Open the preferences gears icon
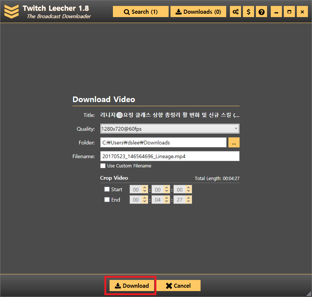 [235, 12]
